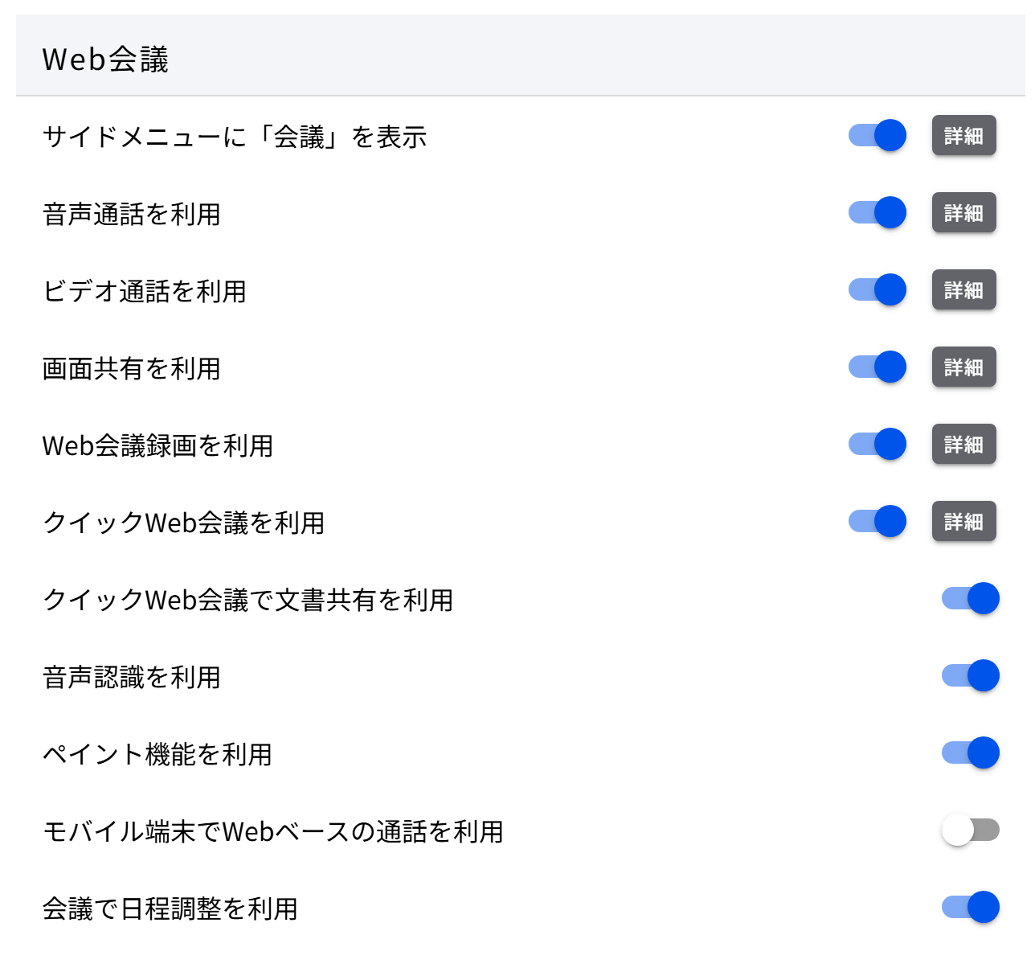Click the 音声認識を利用 setting label
The image size is (1035, 976).
tap(131, 677)
